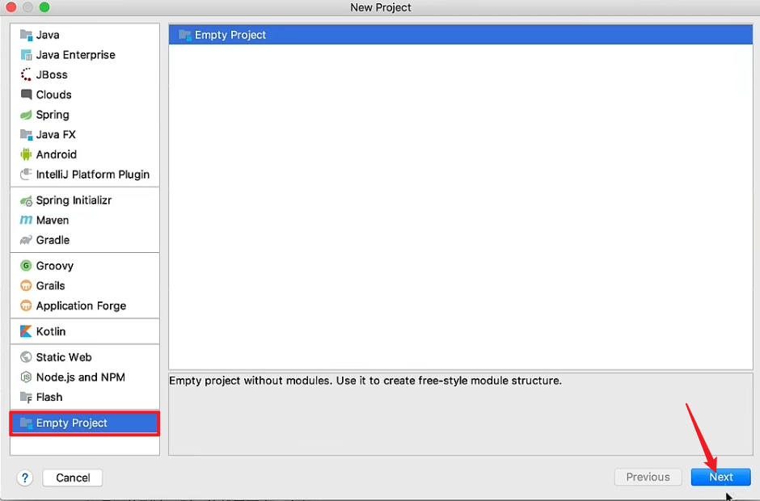The image size is (760, 501).
Task: Choose Grails project type
Action: 85,286
